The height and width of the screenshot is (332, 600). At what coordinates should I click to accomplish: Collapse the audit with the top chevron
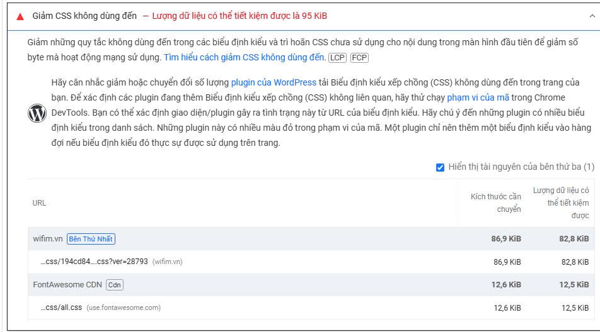coord(592,16)
